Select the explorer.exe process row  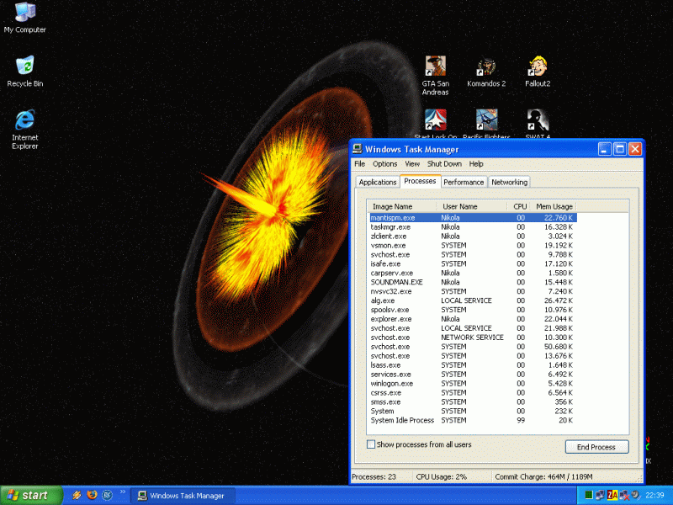pyautogui.click(x=391, y=319)
